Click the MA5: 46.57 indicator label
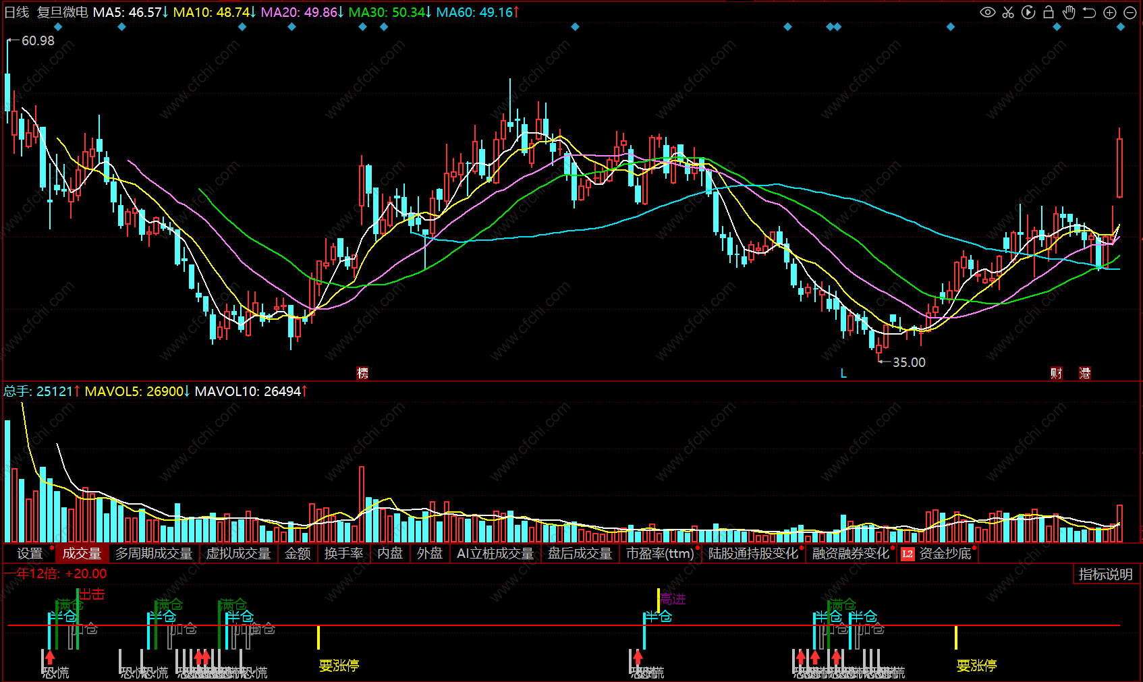 coord(131,12)
